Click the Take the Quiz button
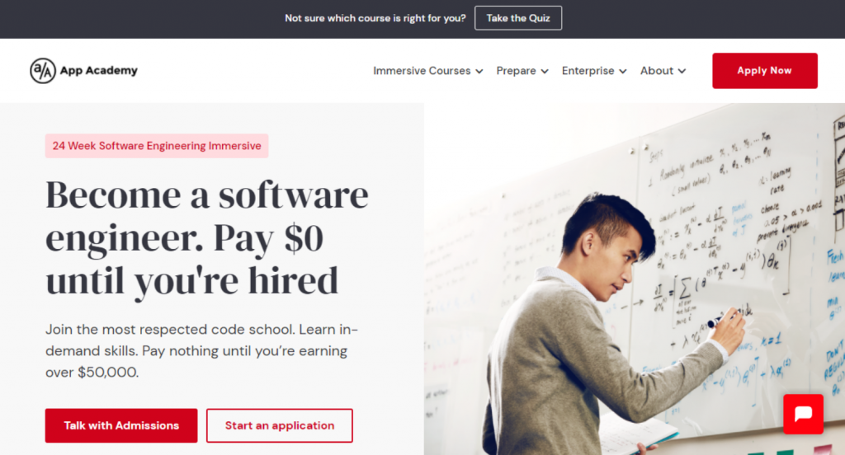The width and height of the screenshot is (845, 455). coord(518,18)
